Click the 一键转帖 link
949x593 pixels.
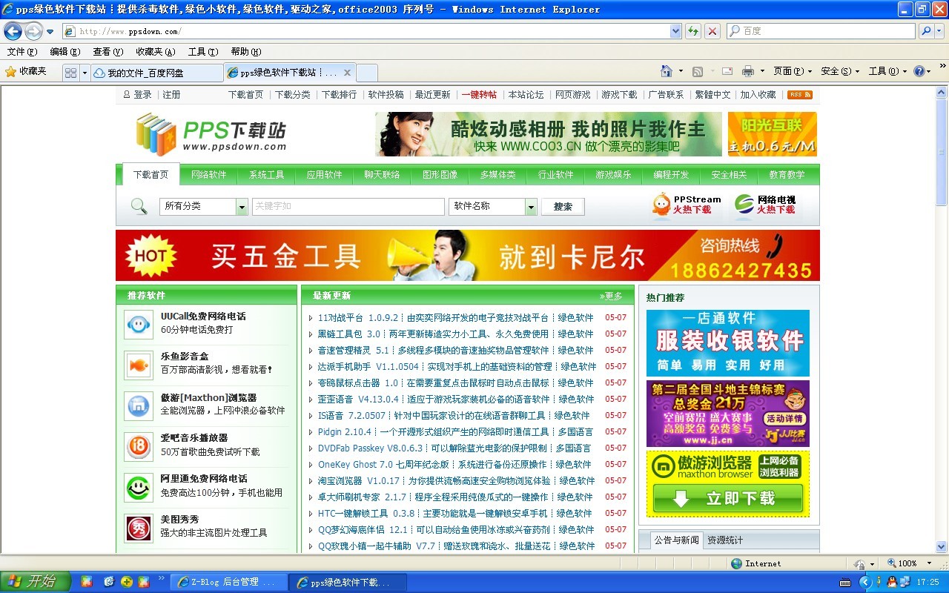tap(479, 95)
